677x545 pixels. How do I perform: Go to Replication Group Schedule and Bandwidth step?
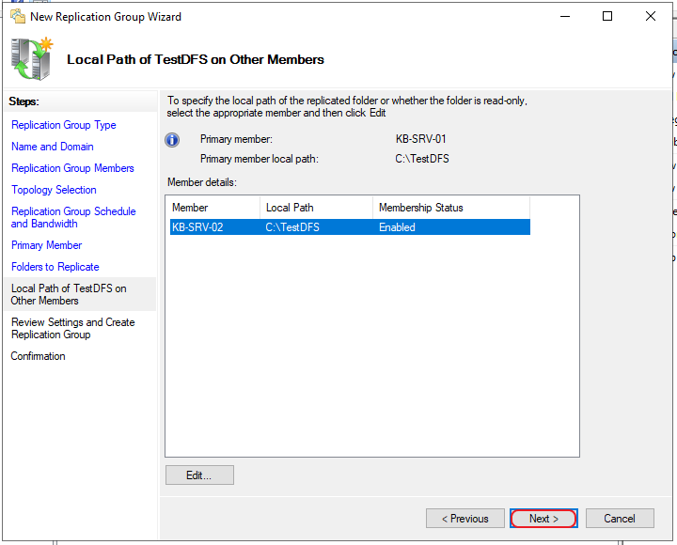pyautogui.click(x=73, y=217)
